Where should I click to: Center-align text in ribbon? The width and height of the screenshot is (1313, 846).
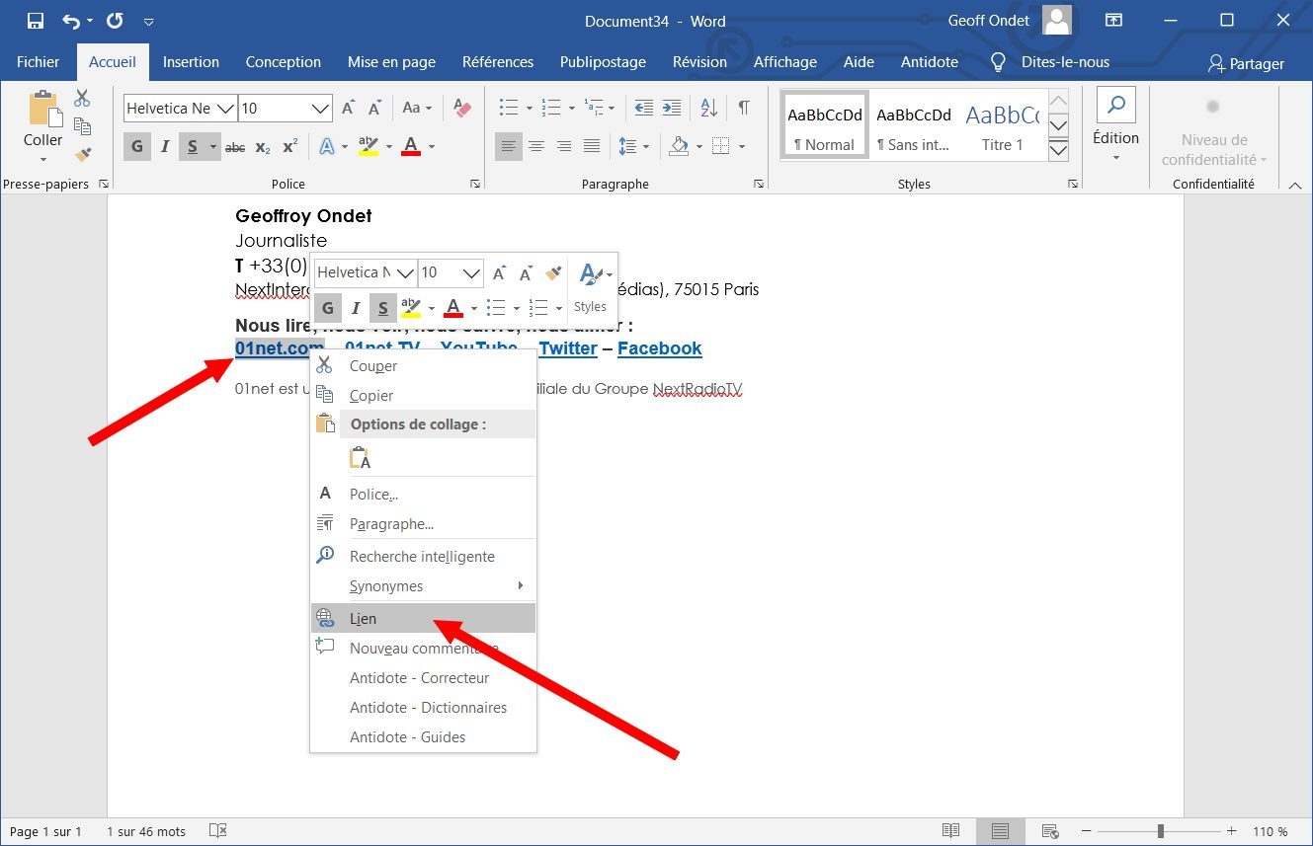click(536, 147)
